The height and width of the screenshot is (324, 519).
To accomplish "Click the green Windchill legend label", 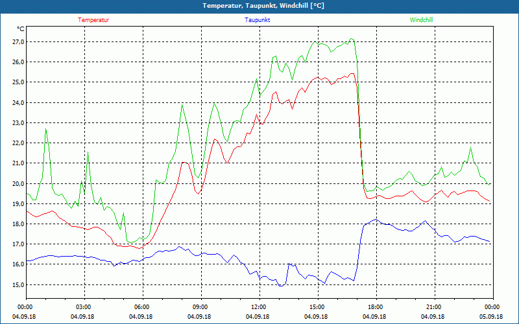I will [x=421, y=20].
